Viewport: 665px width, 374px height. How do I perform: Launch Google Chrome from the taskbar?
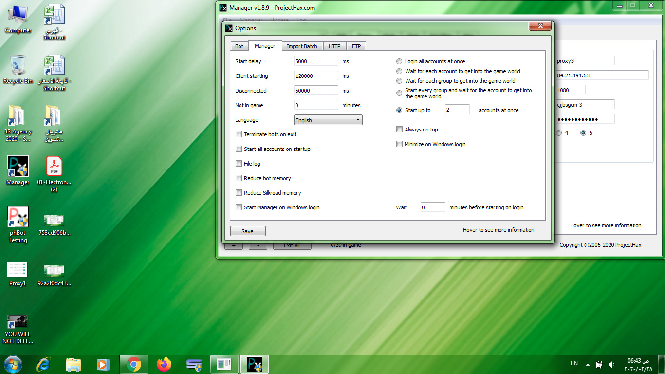[134, 364]
